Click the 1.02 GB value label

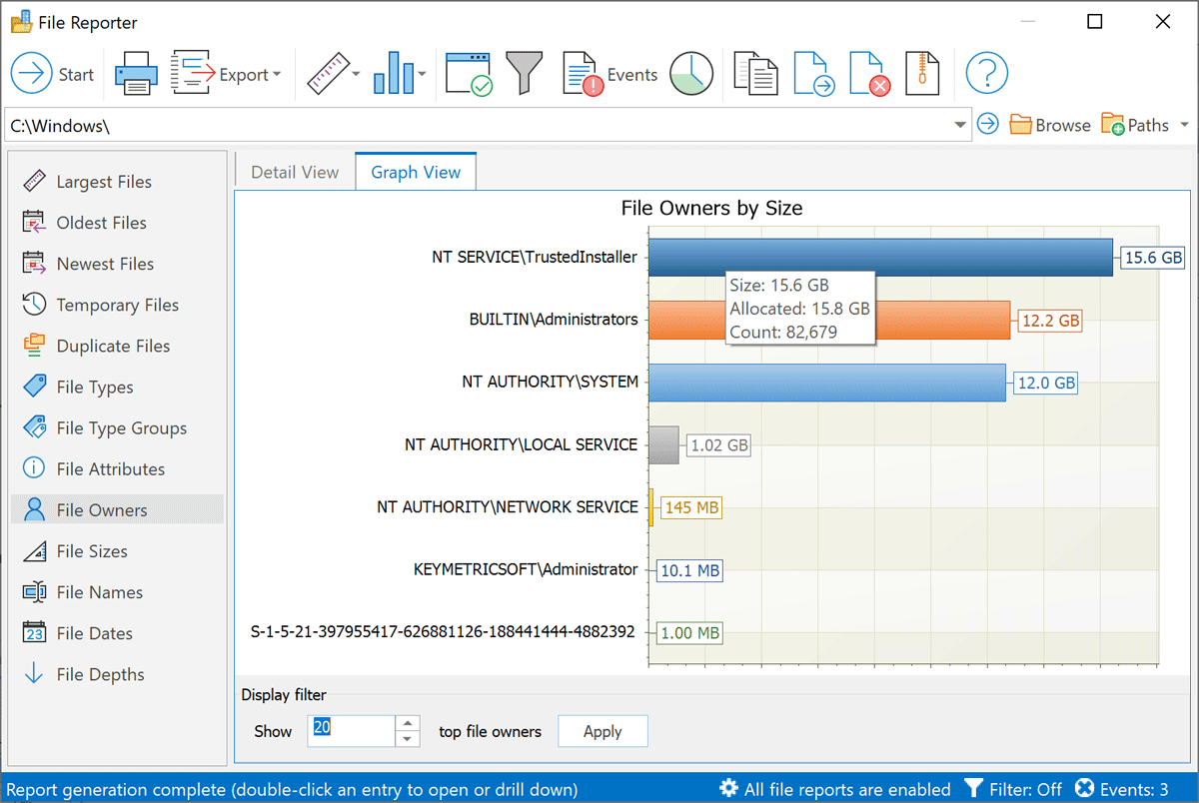(718, 445)
